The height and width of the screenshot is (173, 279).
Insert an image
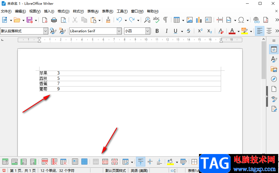[189, 20]
